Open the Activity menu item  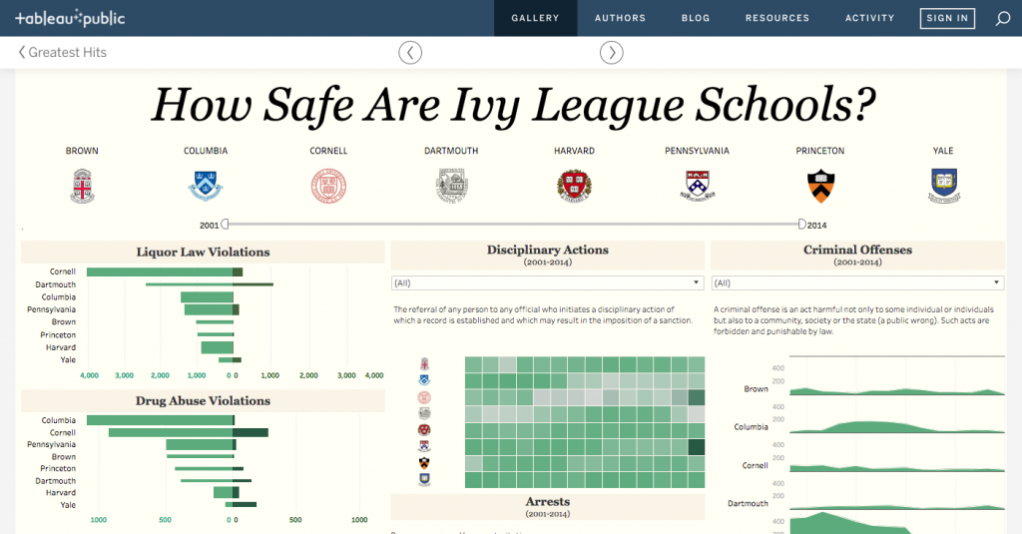tap(869, 18)
